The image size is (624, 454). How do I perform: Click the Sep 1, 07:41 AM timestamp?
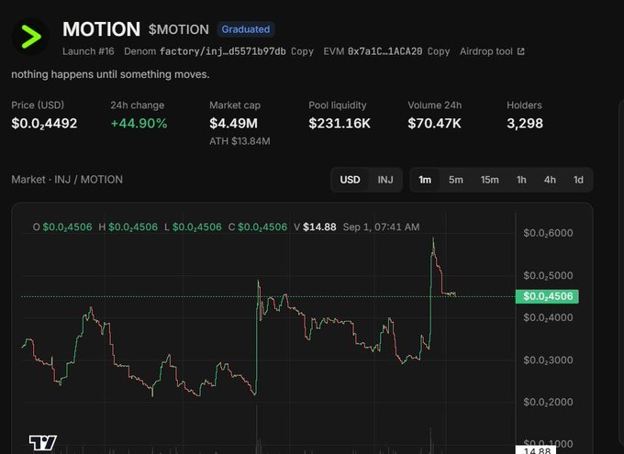point(381,227)
